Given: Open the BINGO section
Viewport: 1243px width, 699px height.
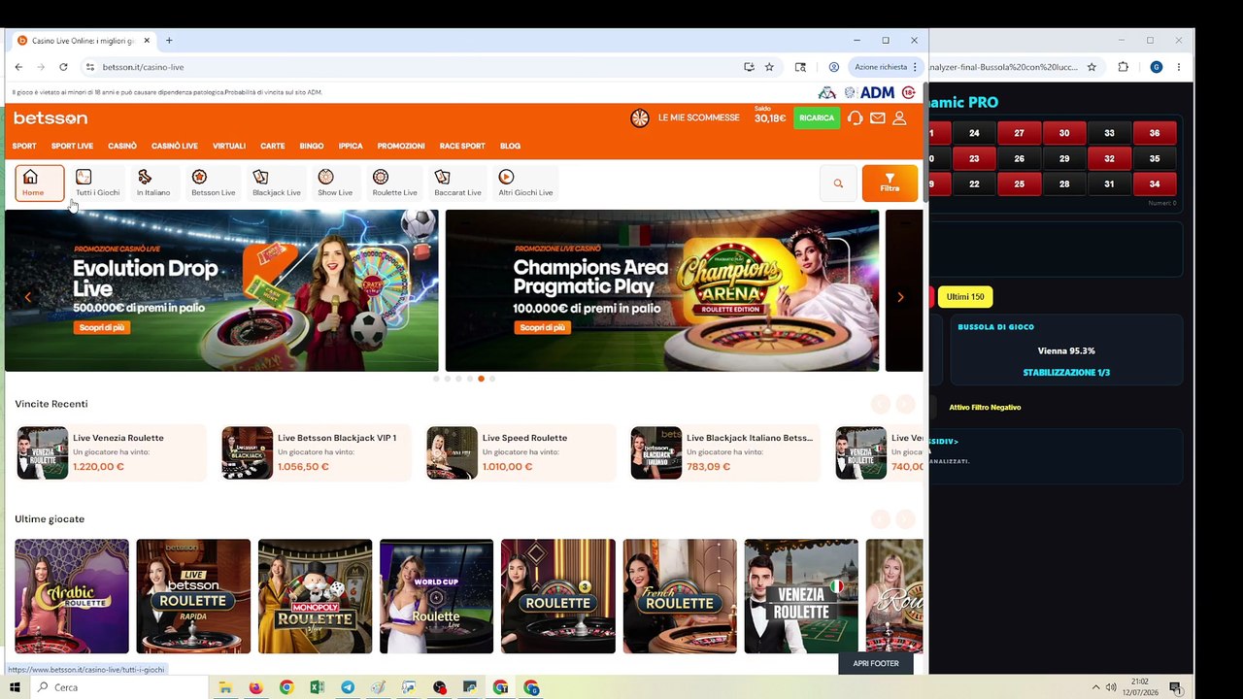Looking at the screenshot, I should (x=312, y=146).
